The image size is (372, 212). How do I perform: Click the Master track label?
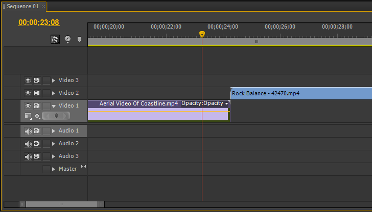(67, 169)
